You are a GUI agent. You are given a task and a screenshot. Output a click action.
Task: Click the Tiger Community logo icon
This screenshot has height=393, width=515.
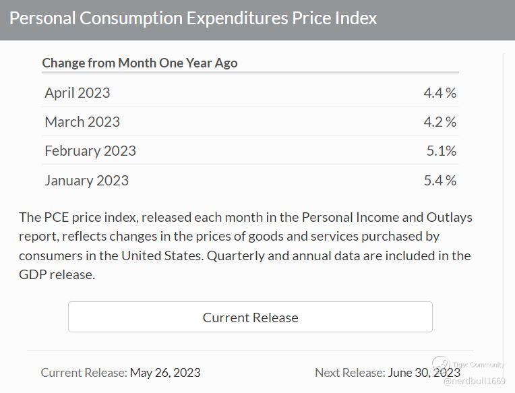[442, 364]
